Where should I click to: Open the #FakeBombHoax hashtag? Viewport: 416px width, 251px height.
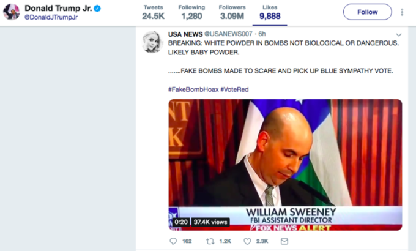(193, 89)
